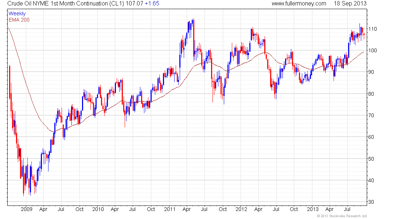Click the 40 price axis label
This screenshot has width=401, height=219.
pos(371,180)
